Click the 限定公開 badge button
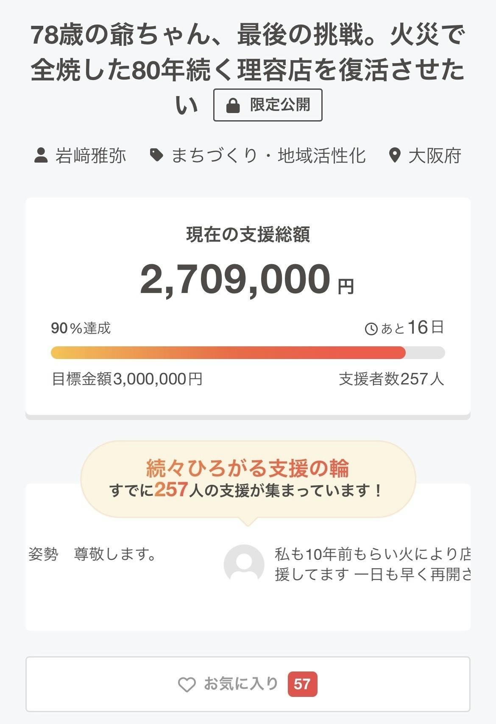Viewport: 496px width, 724px height. click(x=268, y=105)
